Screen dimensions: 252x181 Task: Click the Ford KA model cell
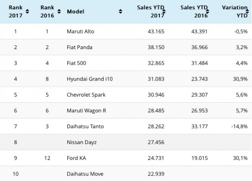77,158
